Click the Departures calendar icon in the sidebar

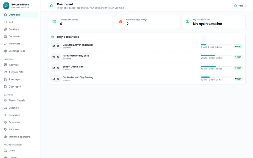point(5,36)
